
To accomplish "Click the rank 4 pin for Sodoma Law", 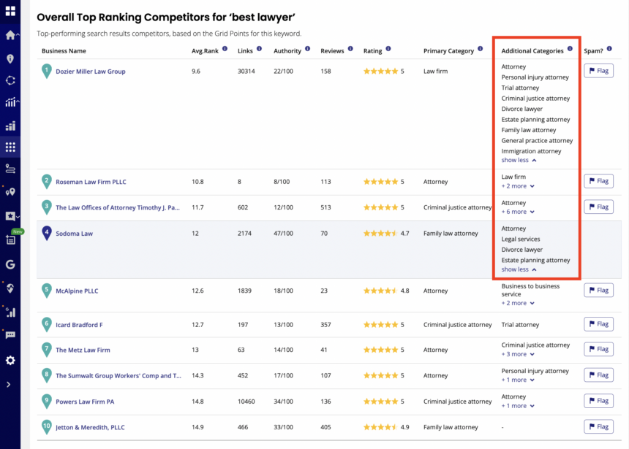I will pyautogui.click(x=47, y=234).
